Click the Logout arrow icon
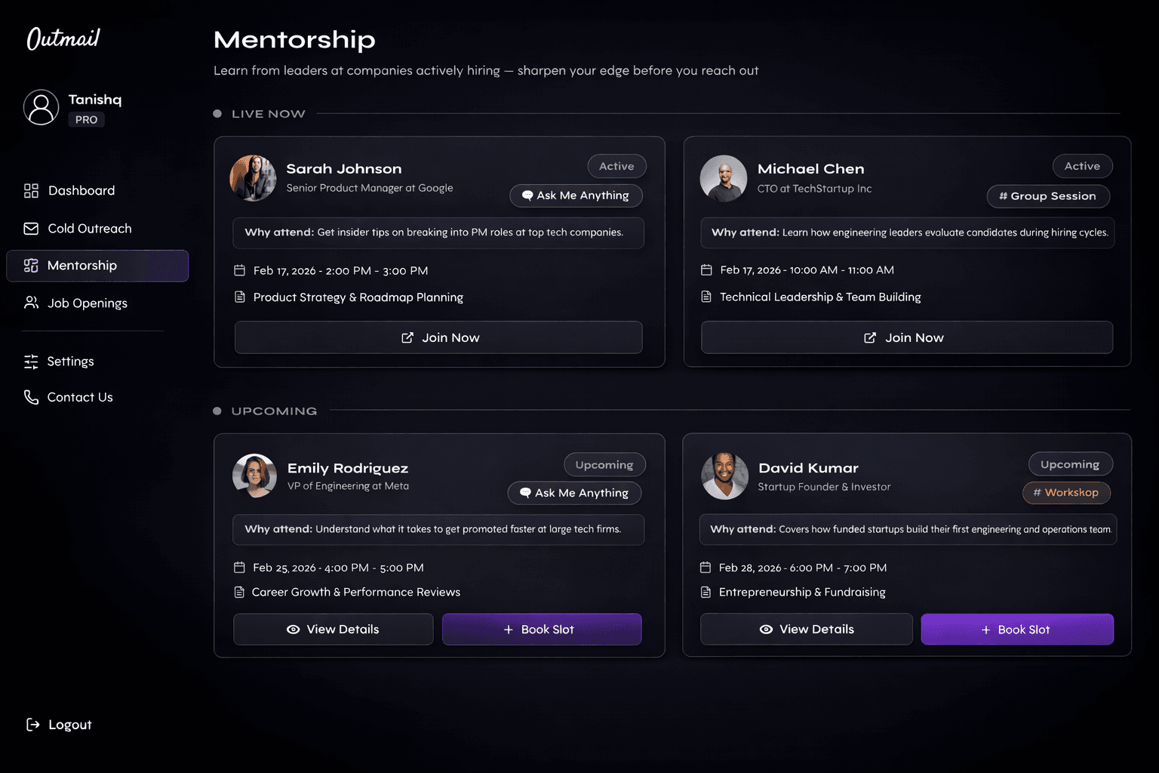Screen dimensions: 1159x773 coord(32,724)
